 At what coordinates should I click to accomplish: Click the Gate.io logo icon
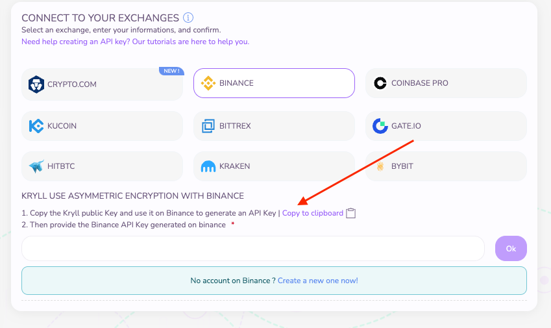[x=380, y=126]
